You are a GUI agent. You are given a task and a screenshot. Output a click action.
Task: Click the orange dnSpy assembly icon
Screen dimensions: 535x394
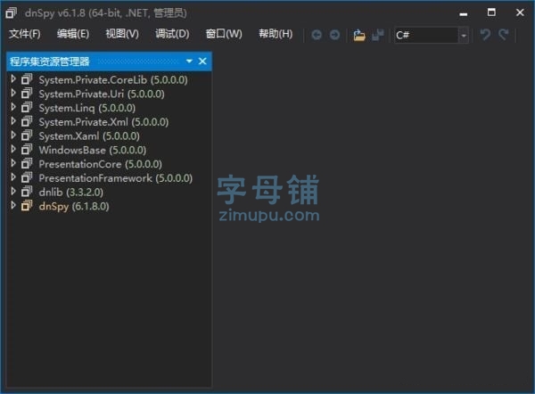coord(27,206)
